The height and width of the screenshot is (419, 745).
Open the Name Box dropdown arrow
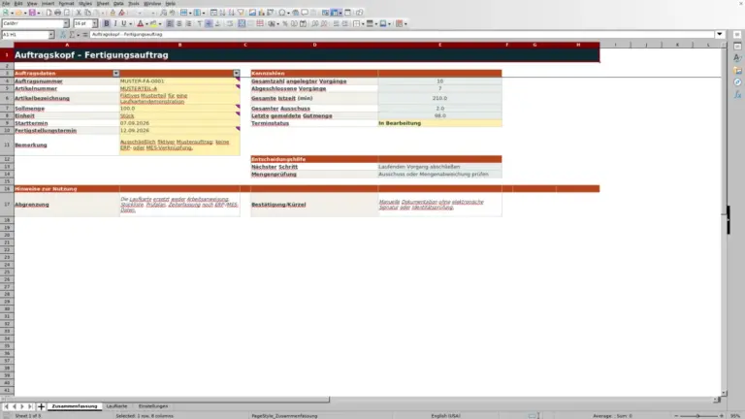50,34
